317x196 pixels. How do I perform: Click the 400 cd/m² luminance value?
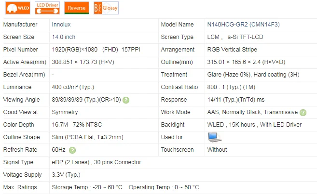73,87
